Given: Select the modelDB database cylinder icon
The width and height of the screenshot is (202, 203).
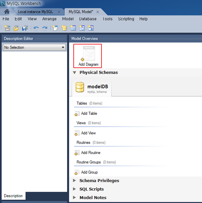Looking at the screenshot, I should pos(80,87).
